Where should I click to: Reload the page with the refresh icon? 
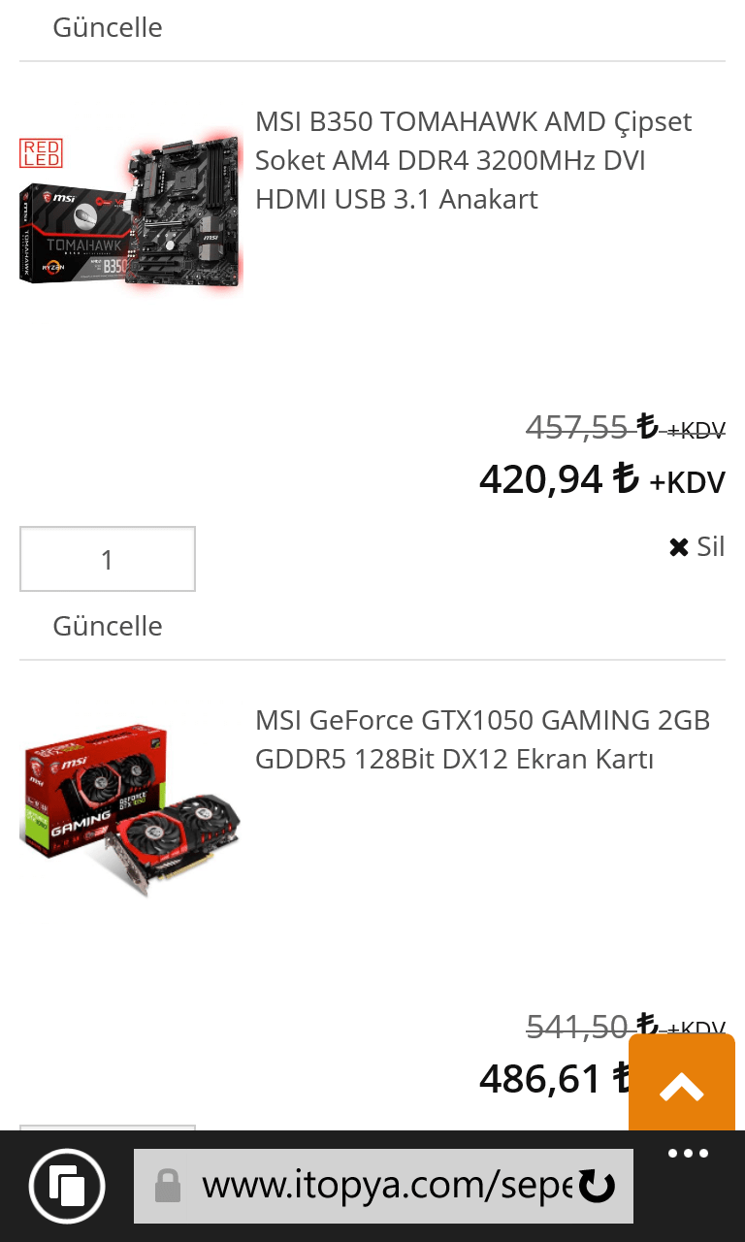(597, 1186)
